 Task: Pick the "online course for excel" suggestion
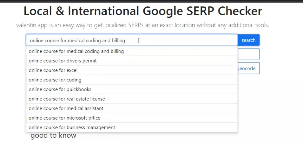132,70
